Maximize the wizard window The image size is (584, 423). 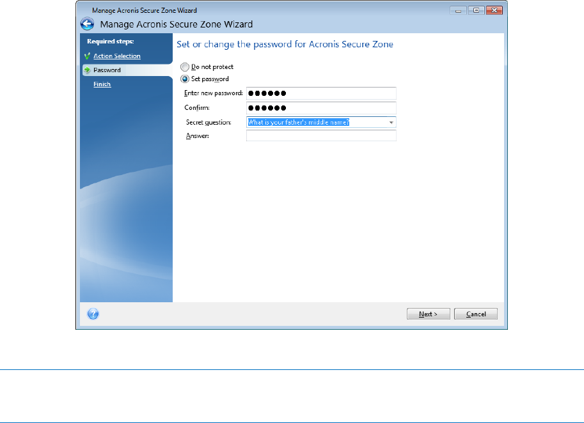[476, 10]
